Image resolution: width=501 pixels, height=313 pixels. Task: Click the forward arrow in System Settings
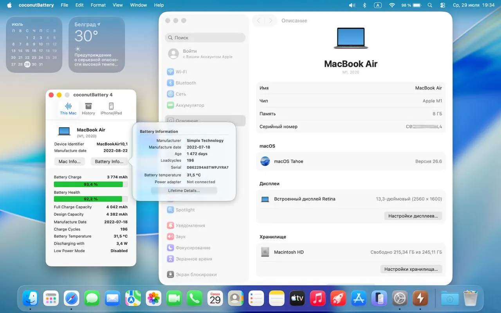pos(270,21)
